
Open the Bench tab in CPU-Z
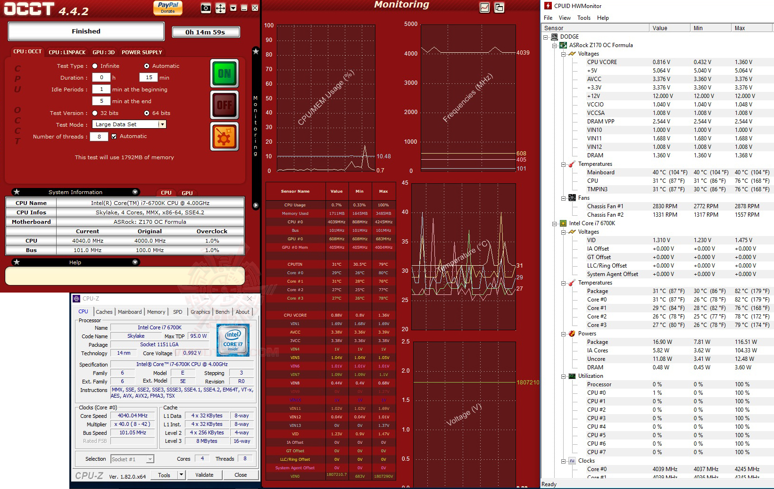coord(223,312)
